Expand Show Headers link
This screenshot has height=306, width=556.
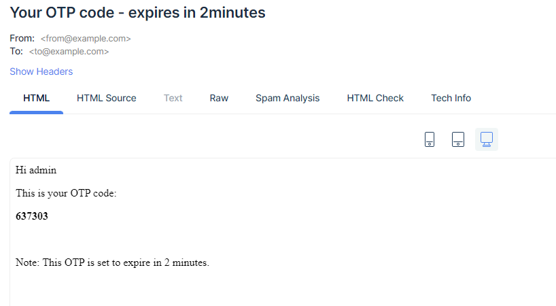pyautogui.click(x=41, y=71)
